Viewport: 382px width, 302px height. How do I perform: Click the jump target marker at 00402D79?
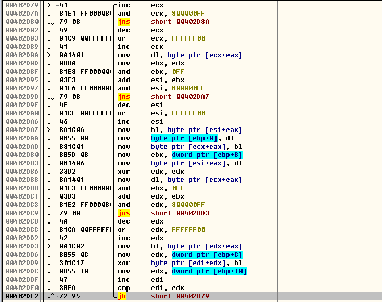[49, 5]
